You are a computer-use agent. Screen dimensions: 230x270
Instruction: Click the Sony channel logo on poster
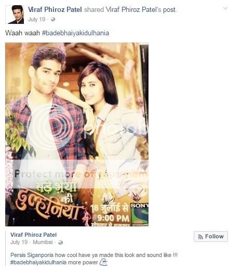click(x=139, y=214)
